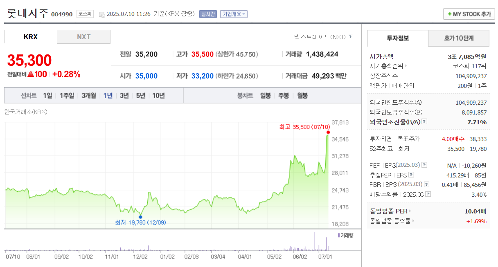498x267 pixels.
Task: Click the 추정PER value 415.29배
Action: [457, 175]
